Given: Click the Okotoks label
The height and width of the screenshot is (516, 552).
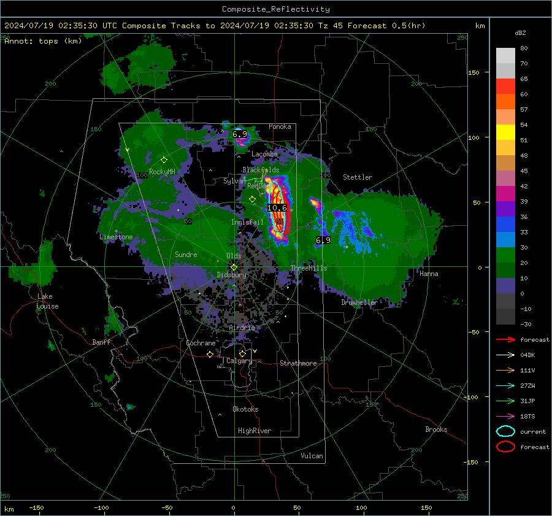Looking at the screenshot, I should click(245, 409).
